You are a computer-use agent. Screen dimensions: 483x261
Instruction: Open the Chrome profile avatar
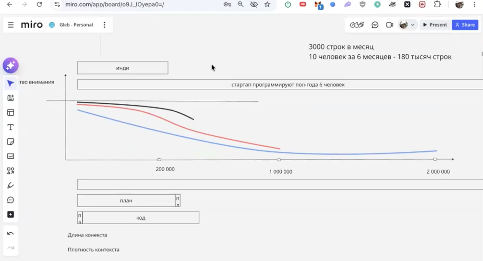[x=459, y=4]
